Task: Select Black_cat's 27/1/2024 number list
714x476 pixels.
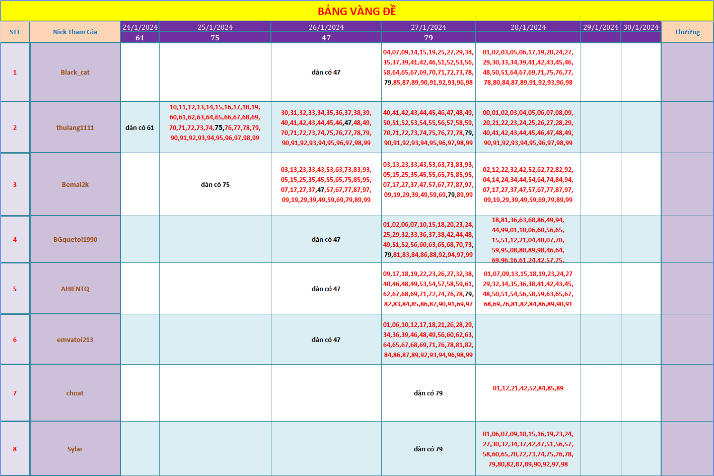Action: (429, 67)
